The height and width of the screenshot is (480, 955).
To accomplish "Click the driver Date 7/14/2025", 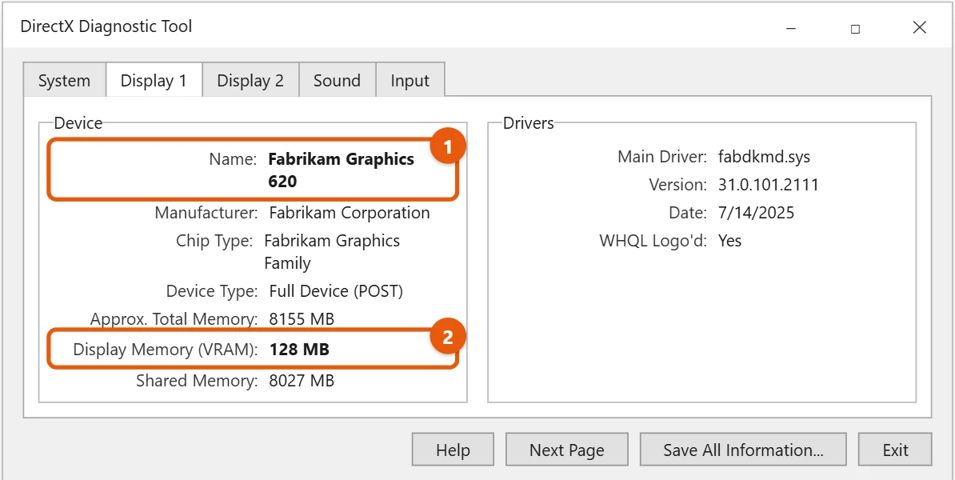I will (x=757, y=213).
